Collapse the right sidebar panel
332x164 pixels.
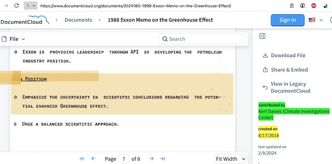tap(262, 36)
